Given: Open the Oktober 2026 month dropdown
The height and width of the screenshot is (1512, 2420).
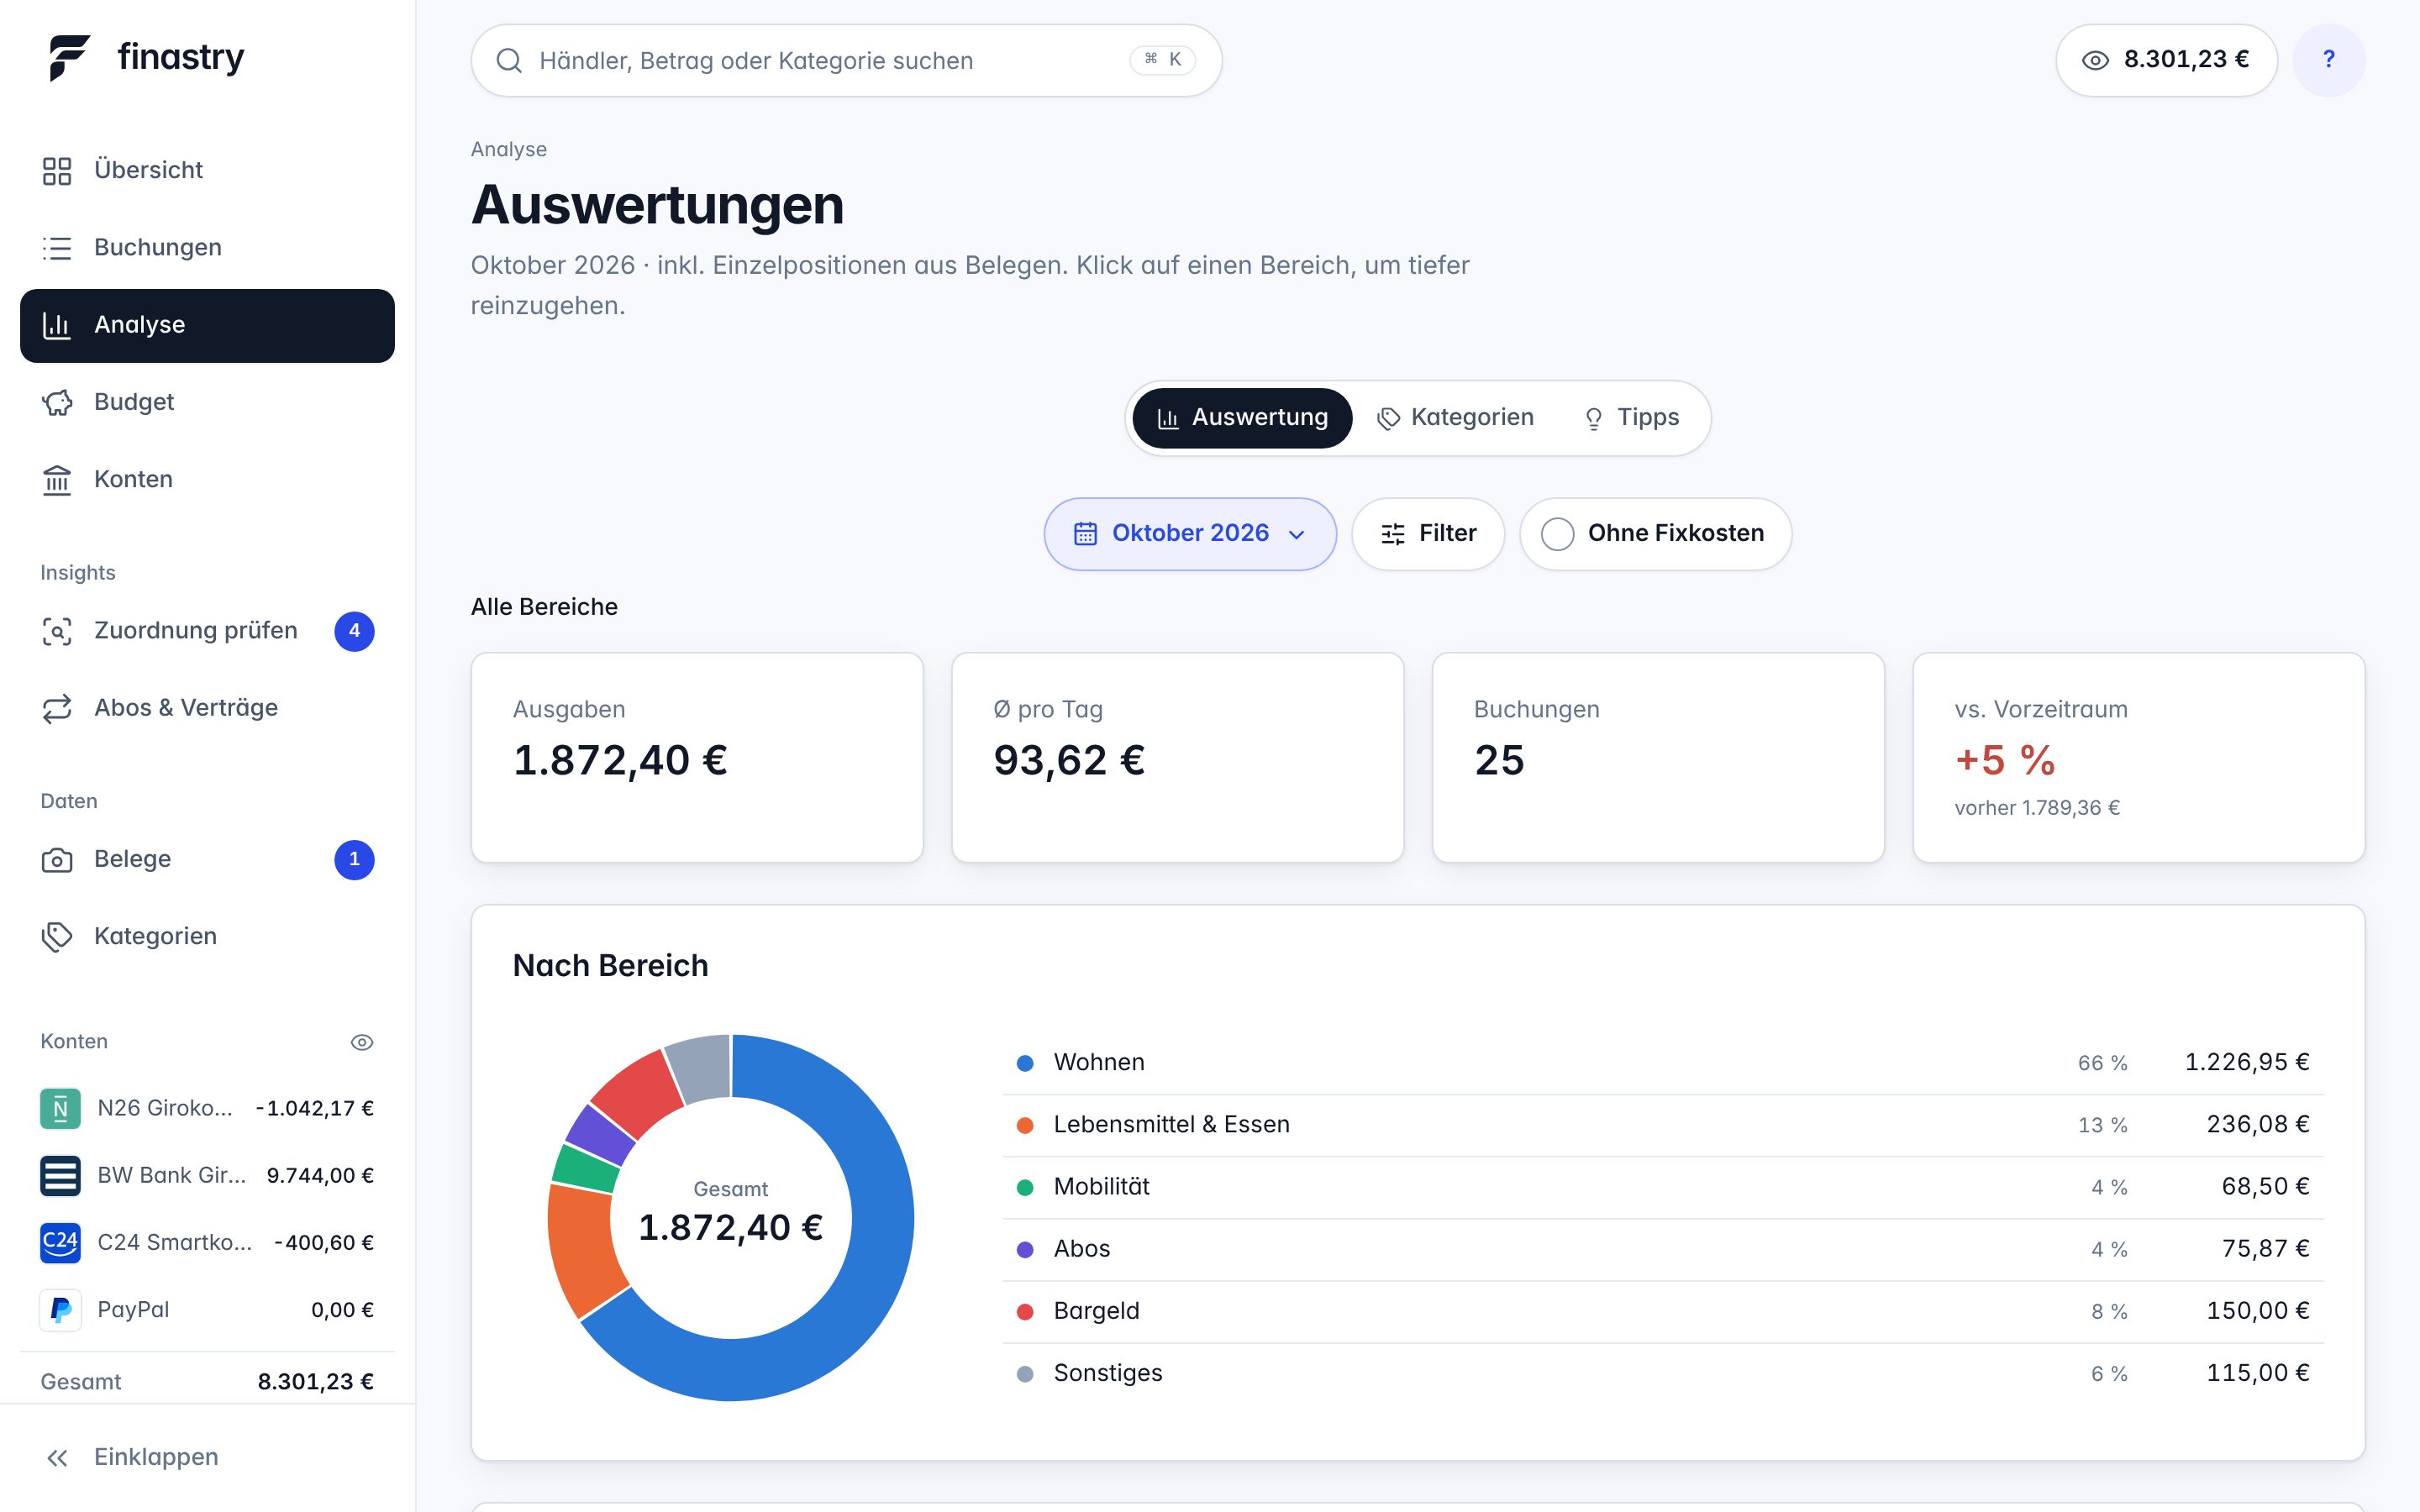Looking at the screenshot, I should tap(1190, 534).
